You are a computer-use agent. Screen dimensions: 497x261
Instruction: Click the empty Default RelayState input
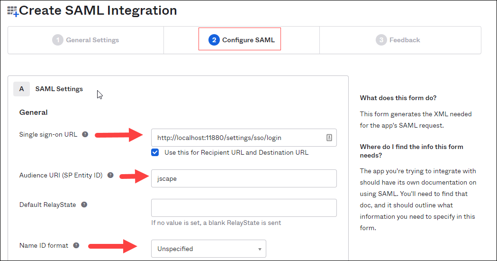(x=244, y=208)
